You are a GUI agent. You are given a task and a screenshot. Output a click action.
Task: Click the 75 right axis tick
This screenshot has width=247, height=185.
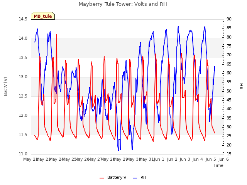[x=229, y=46]
